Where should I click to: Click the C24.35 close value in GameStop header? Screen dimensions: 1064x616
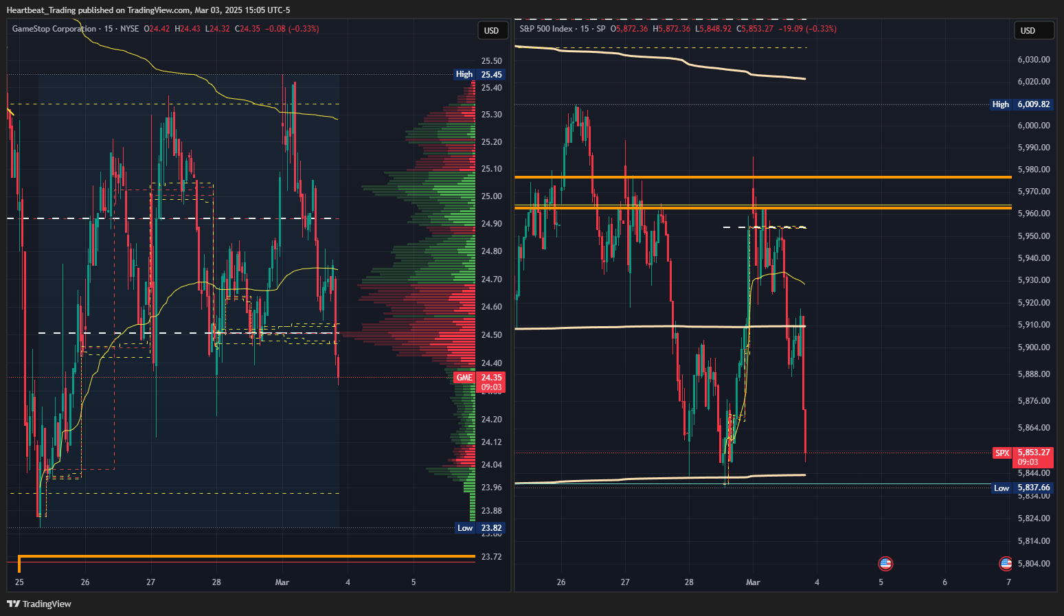click(x=247, y=29)
